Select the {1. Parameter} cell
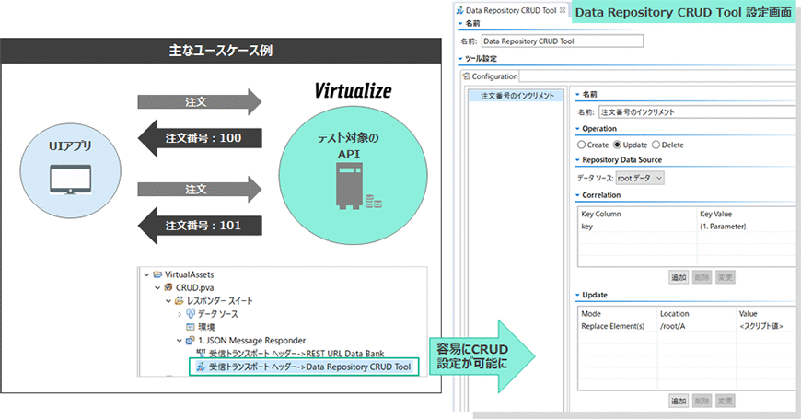This screenshot has height=419, width=801. coord(723,226)
